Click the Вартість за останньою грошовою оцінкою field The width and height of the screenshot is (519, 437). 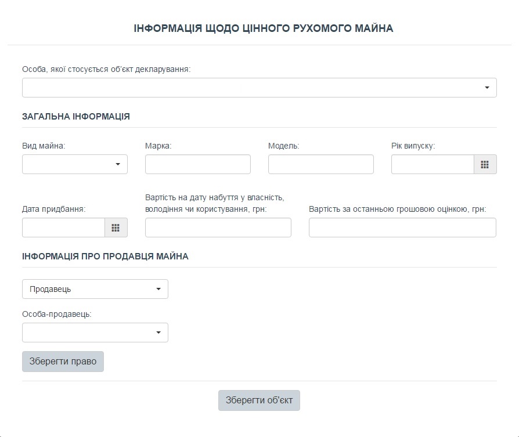[402, 227]
